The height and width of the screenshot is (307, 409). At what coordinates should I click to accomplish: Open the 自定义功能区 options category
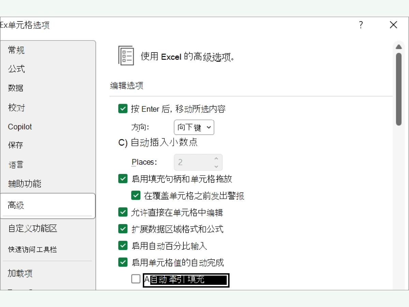48,229
